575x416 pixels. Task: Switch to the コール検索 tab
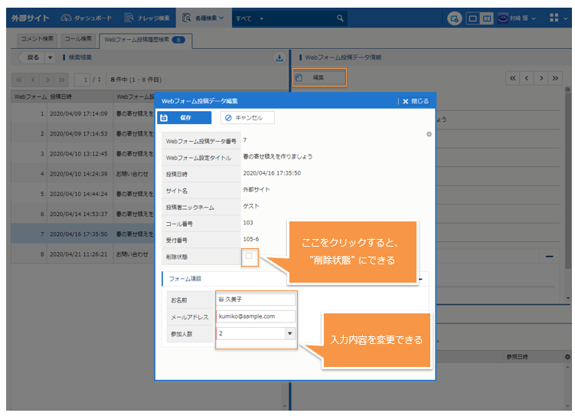click(x=78, y=38)
